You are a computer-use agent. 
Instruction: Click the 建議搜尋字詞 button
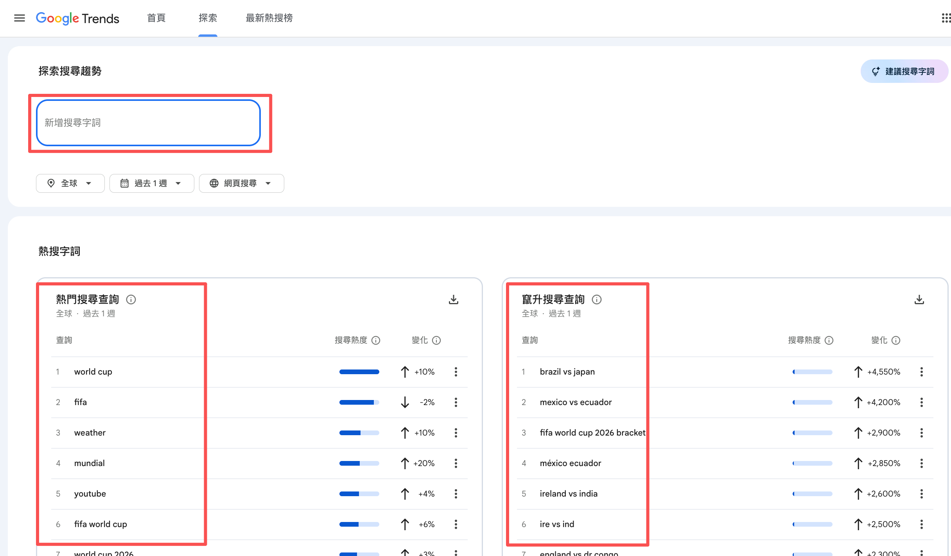point(904,71)
